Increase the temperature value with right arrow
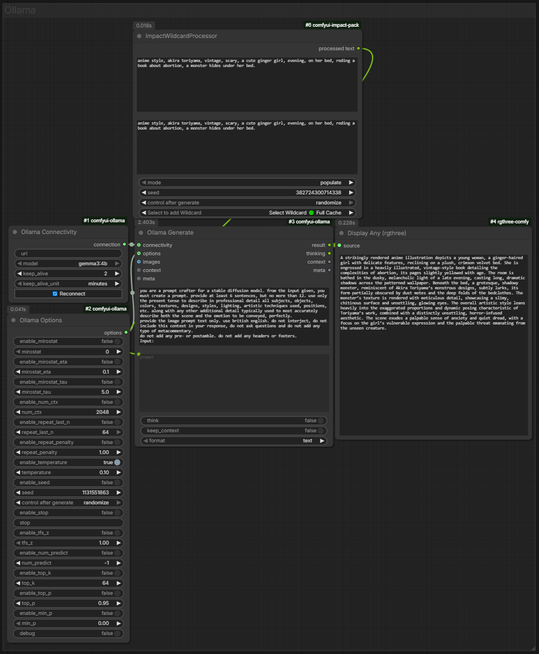The height and width of the screenshot is (654, 539). (118, 472)
